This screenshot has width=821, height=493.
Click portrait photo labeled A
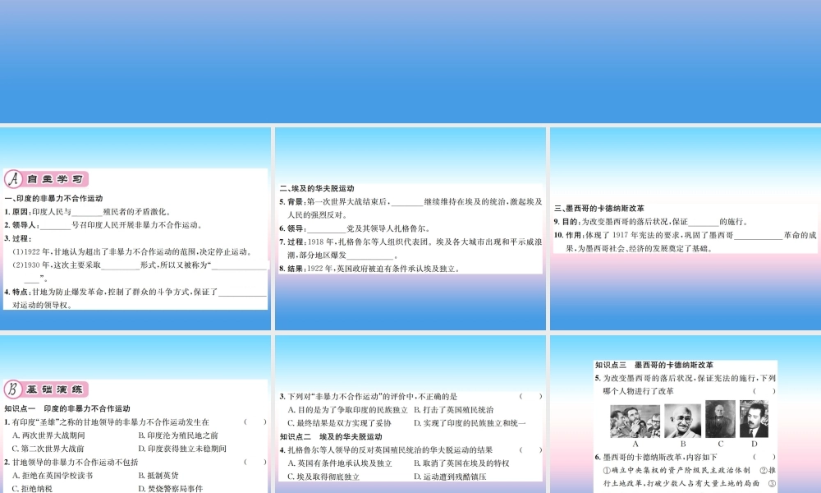(635, 422)
